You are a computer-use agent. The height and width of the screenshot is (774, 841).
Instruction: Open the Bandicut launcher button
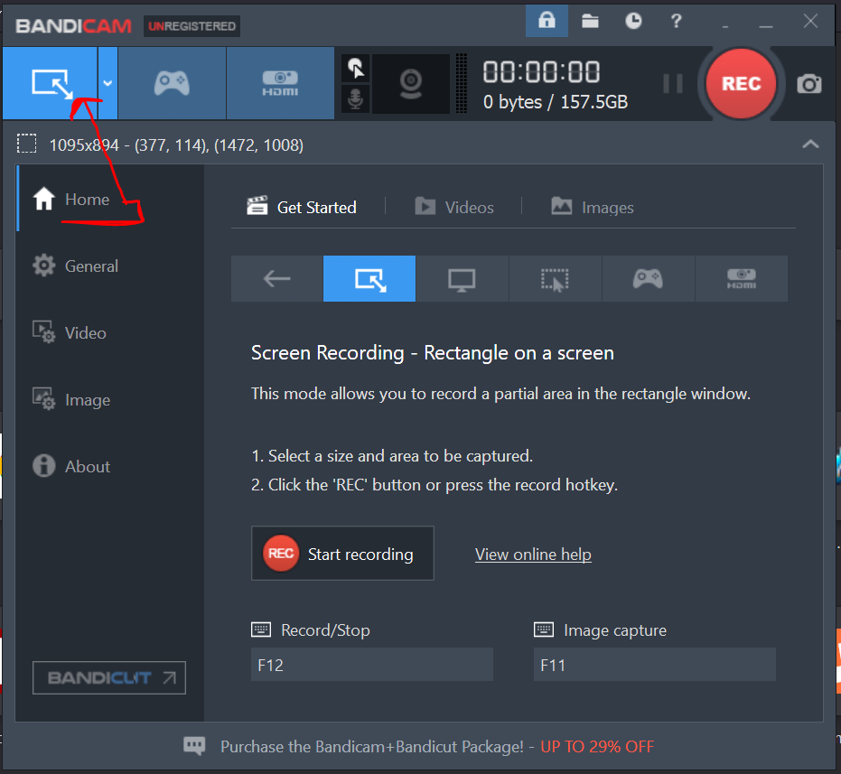109,677
